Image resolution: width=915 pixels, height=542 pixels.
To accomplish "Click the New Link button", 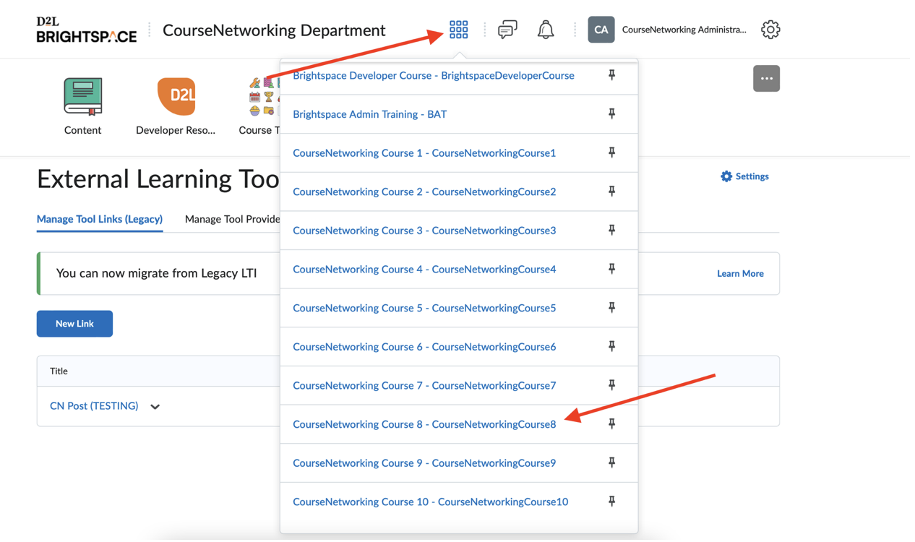I will coord(74,324).
